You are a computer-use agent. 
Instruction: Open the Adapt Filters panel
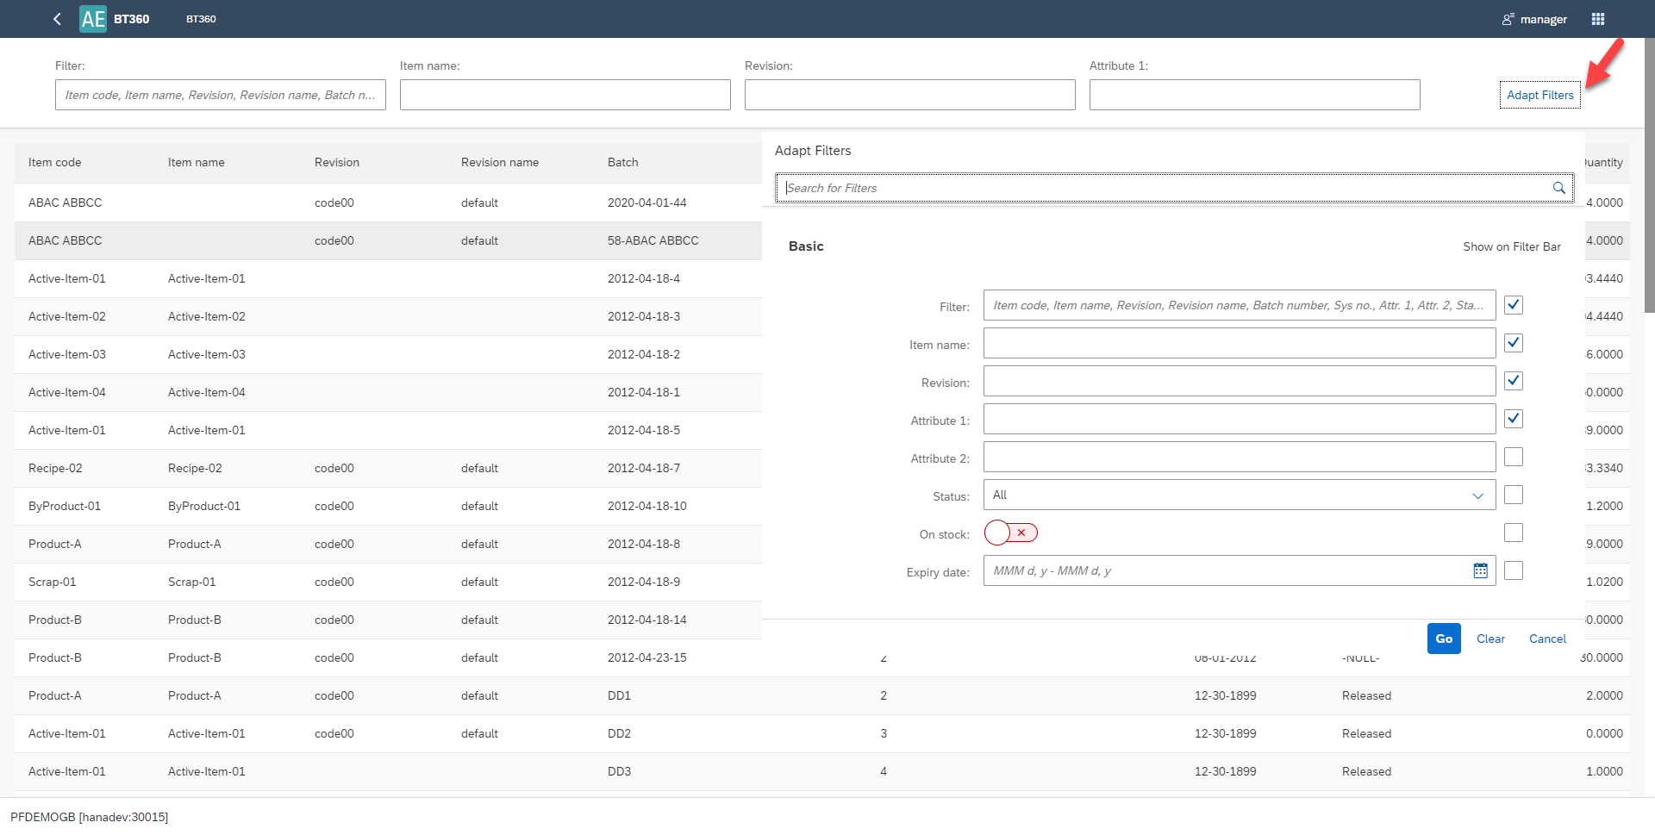click(x=1539, y=95)
